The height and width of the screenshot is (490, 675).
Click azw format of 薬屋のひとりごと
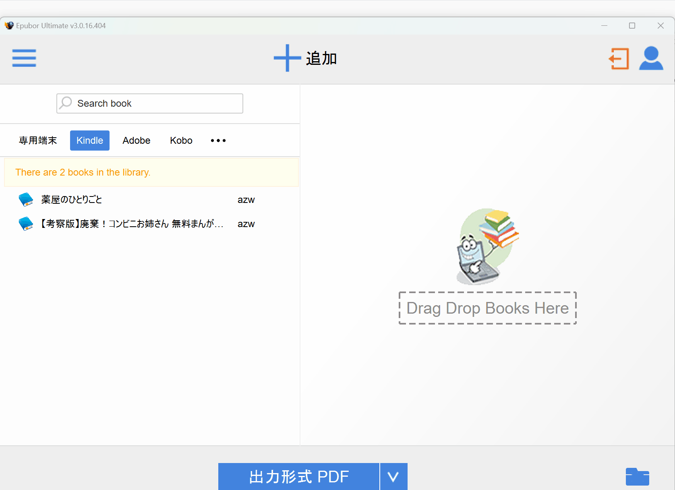(x=246, y=200)
